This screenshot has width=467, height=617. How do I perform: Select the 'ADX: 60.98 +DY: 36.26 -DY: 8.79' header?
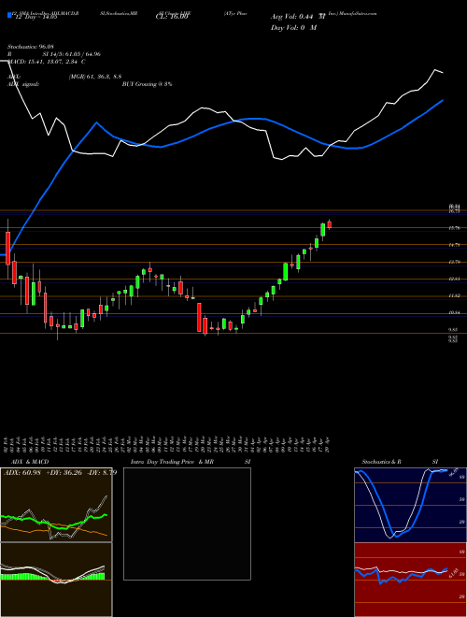[60, 473]
